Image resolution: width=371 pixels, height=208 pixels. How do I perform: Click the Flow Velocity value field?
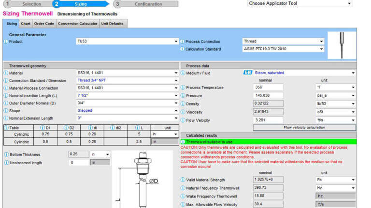point(268,120)
